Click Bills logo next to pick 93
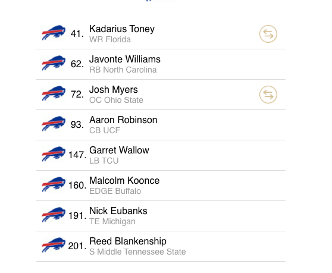Image resolution: width=332 pixels, height=273 pixels. [x=54, y=124]
